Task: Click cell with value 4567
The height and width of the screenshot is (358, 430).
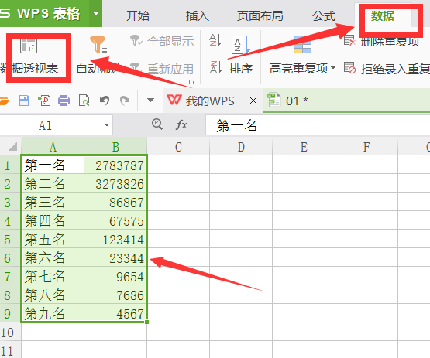Action: [x=115, y=313]
